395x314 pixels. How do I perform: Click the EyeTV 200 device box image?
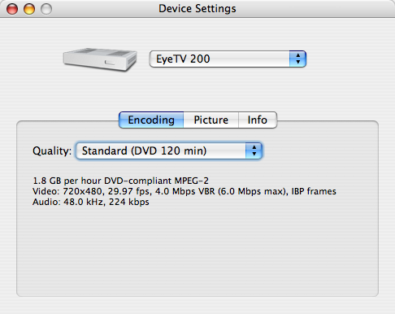click(x=100, y=59)
